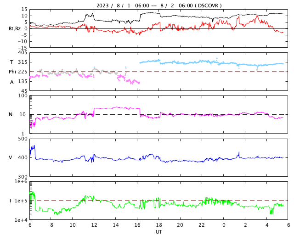
Task: Click the '315' tick on Phi panel
Action: coord(23,62)
